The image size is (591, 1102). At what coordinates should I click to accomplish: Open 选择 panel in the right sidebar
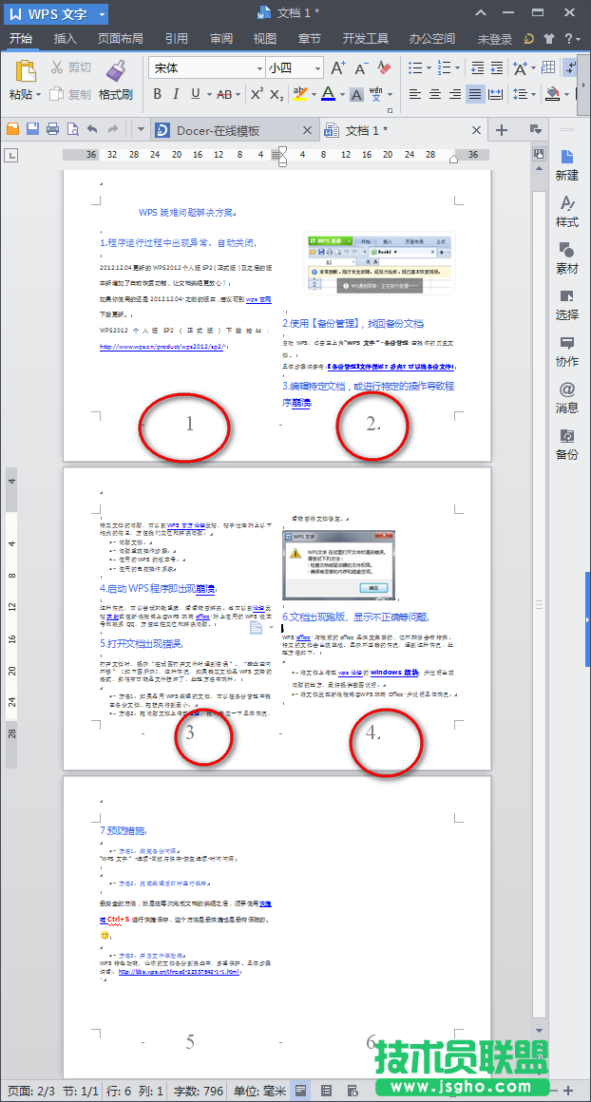(x=567, y=304)
